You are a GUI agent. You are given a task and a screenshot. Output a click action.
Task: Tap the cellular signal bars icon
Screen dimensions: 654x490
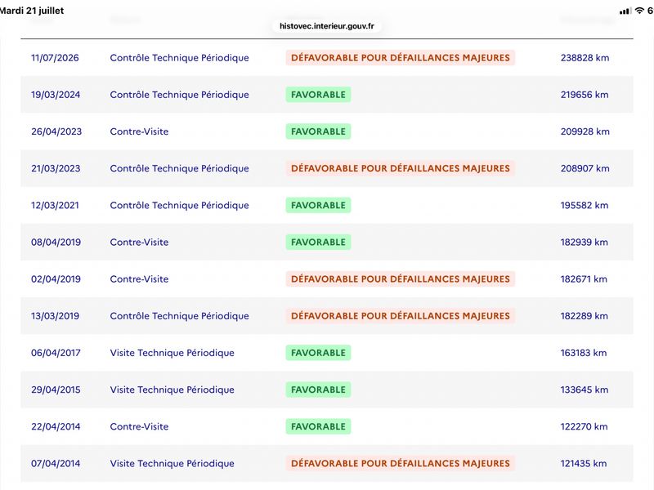tap(625, 11)
